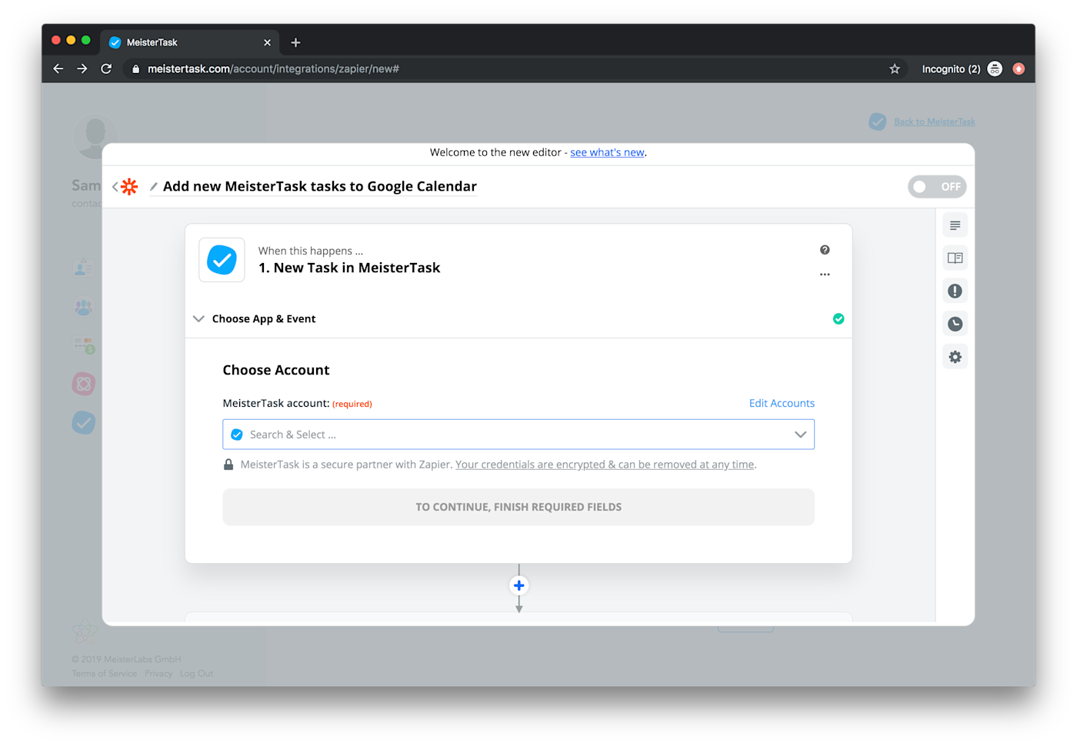This screenshot has width=1077, height=746.
Task: Reload the page with the refresh icon
Action: 106,69
